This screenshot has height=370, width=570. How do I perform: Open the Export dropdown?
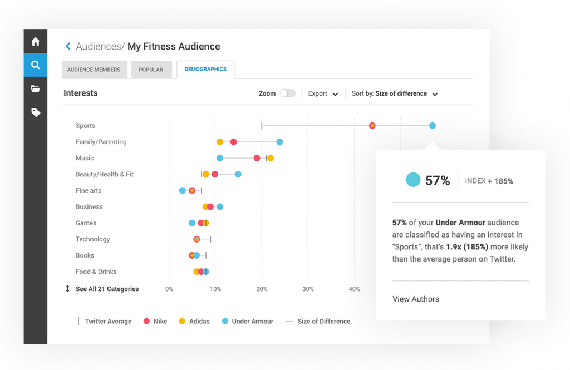[323, 93]
